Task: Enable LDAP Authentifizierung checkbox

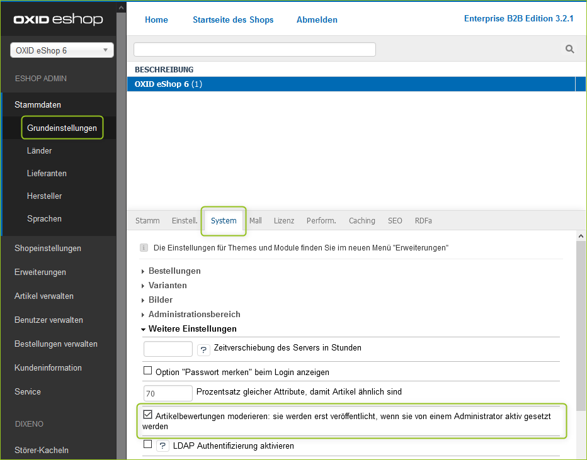Action: pyautogui.click(x=148, y=444)
